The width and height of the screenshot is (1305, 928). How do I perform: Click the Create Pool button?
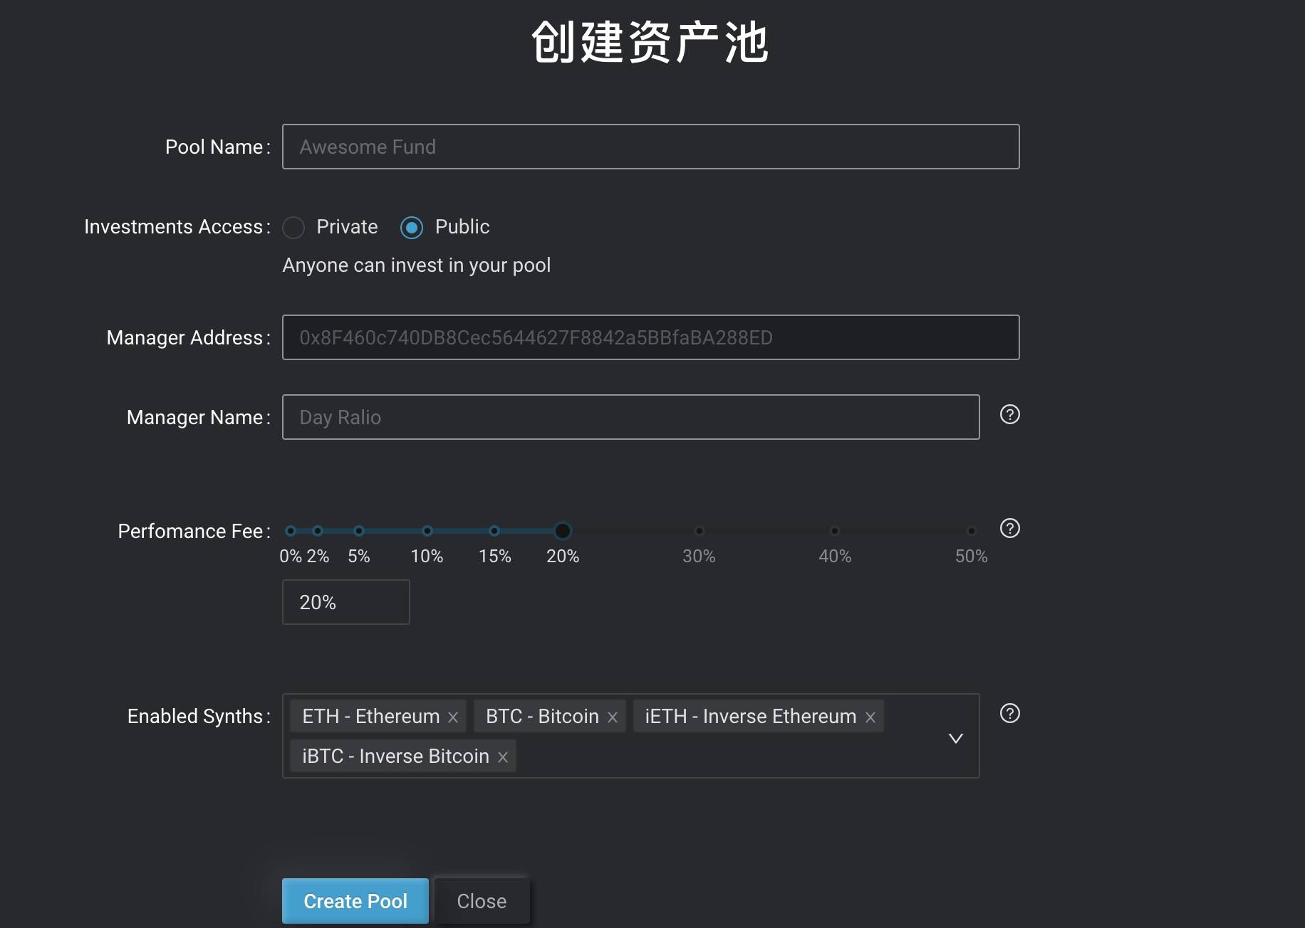(x=355, y=901)
